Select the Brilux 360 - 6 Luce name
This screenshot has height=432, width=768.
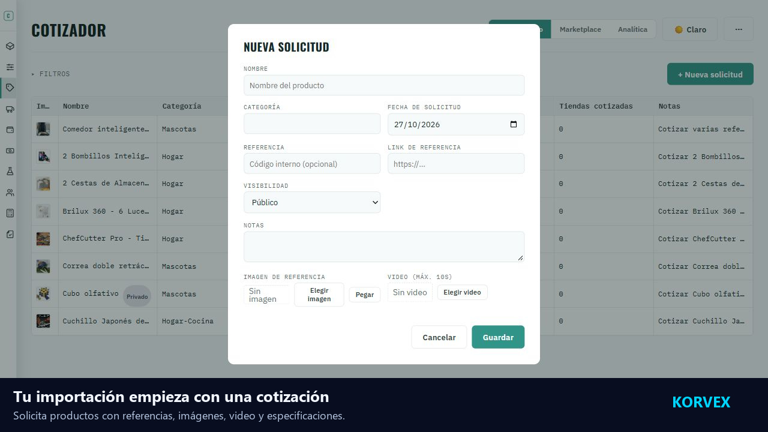click(x=106, y=211)
